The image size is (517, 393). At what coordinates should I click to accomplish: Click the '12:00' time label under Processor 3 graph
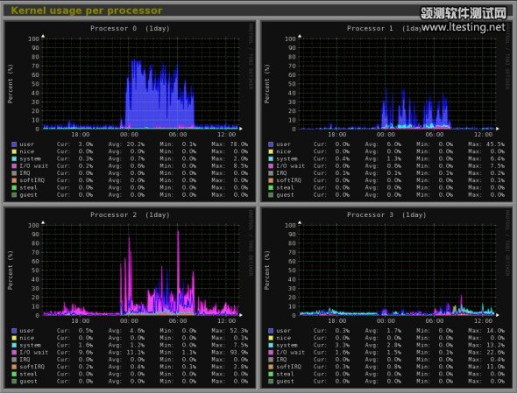pos(484,321)
